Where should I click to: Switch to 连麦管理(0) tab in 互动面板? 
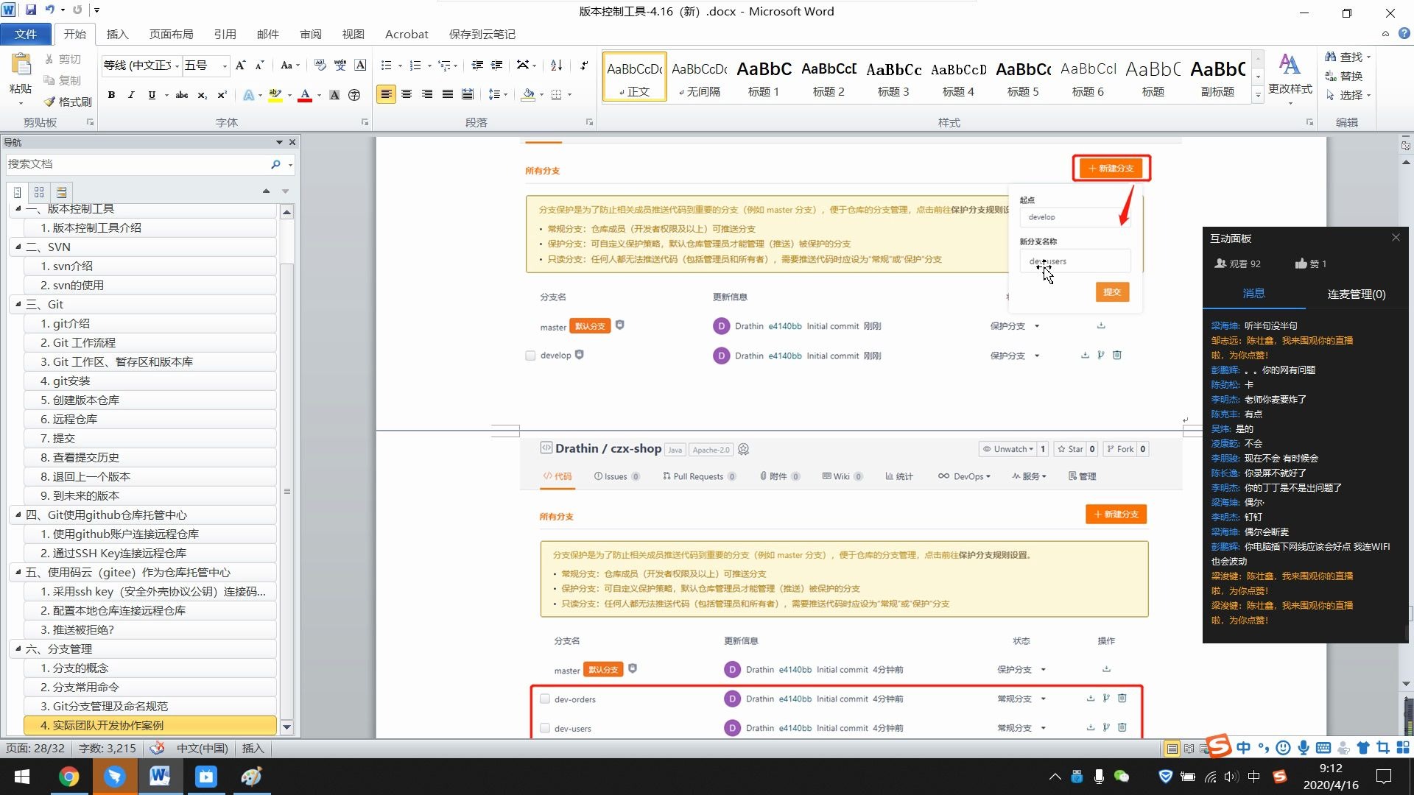(x=1357, y=294)
